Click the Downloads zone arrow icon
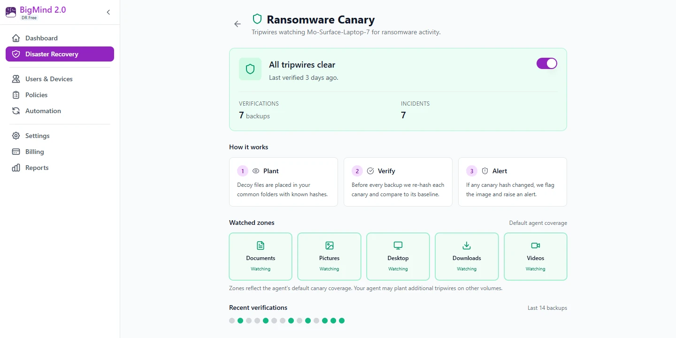 tap(467, 246)
